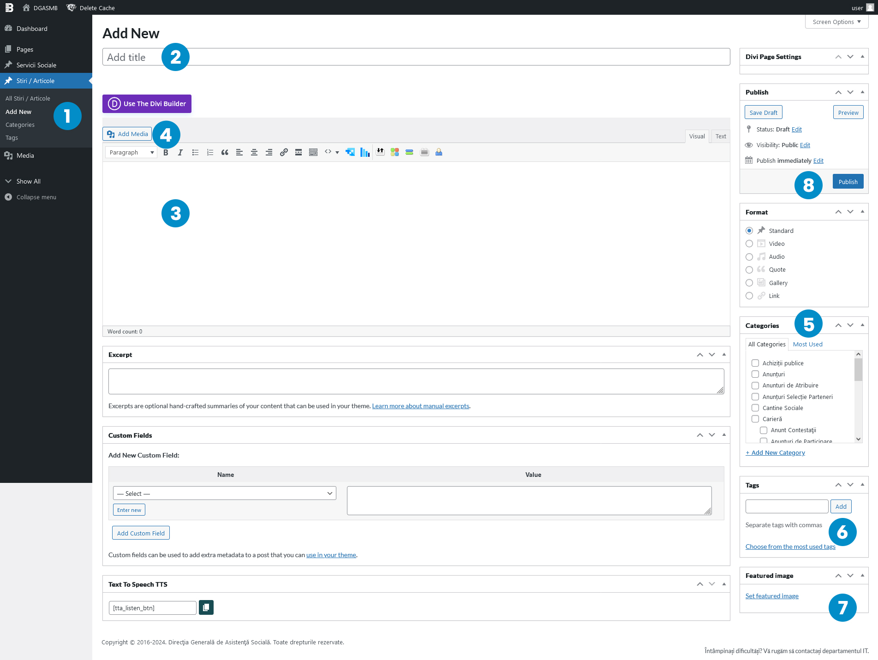
Task: Check the Achiziții publice category
Action: click(755, 363)
